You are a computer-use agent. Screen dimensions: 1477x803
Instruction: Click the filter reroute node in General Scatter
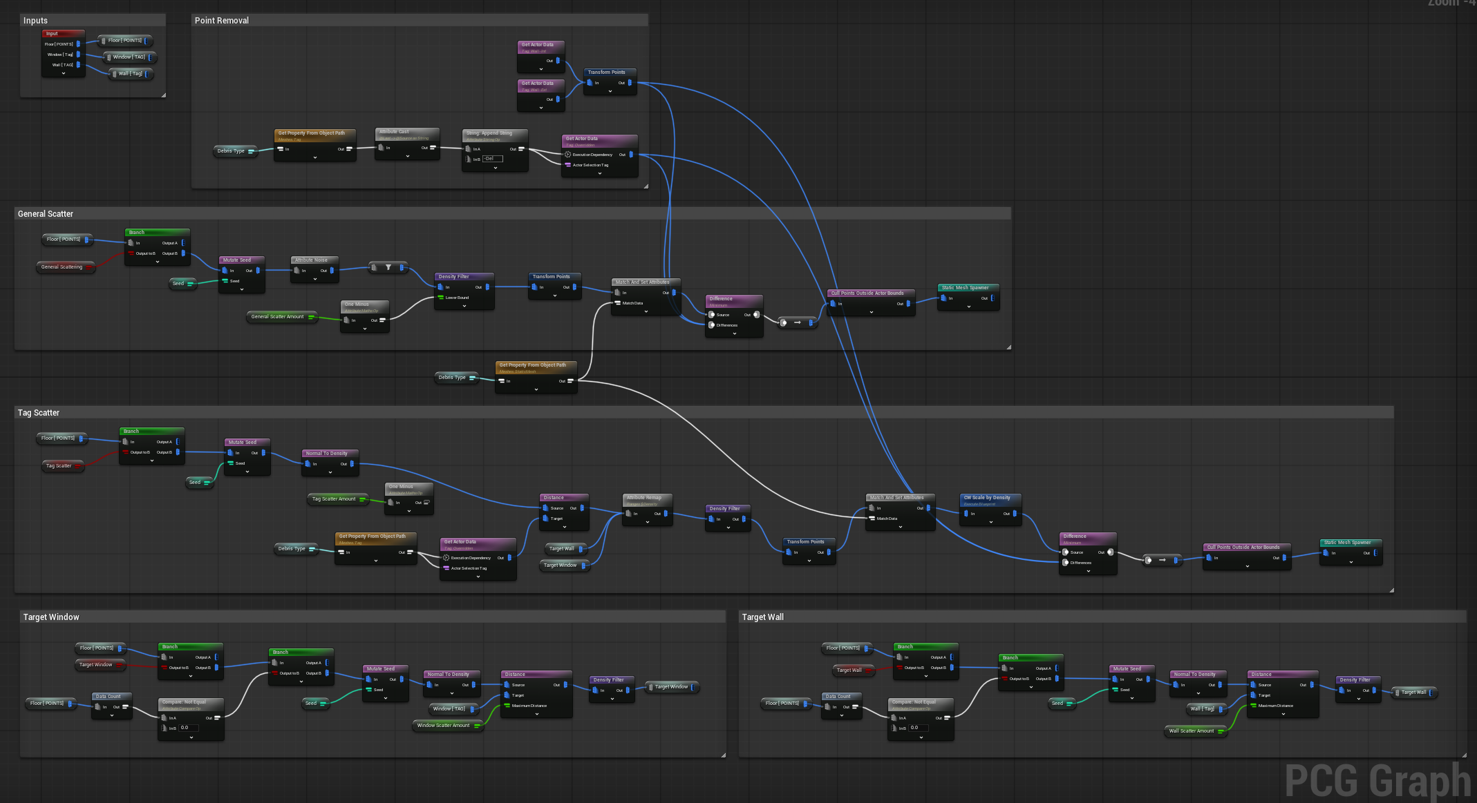(x=388, y=267)
